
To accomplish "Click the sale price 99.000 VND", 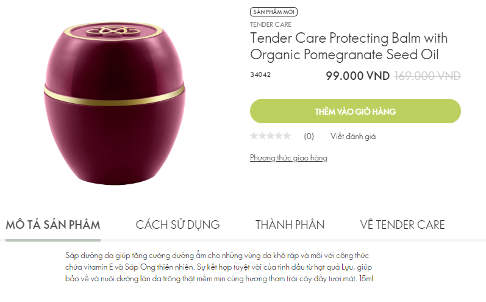I will coord(358,76).
